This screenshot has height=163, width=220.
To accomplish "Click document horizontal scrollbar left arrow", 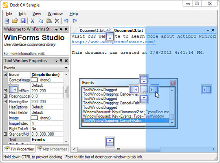I will tap(74, 149).
